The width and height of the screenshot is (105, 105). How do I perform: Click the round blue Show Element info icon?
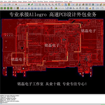tap(98, 4)
